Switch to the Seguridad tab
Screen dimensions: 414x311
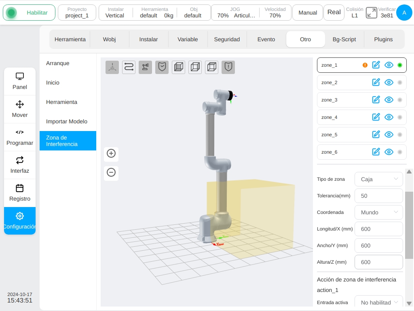[227, 39]
